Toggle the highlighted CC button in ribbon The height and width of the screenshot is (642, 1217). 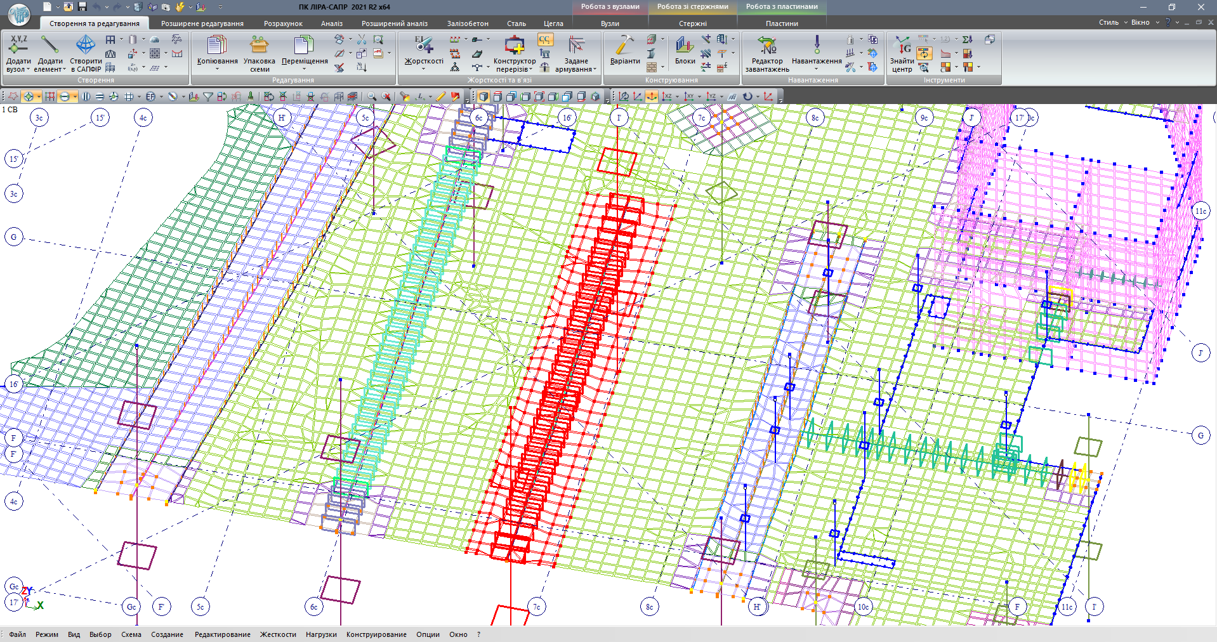[544, 40]
